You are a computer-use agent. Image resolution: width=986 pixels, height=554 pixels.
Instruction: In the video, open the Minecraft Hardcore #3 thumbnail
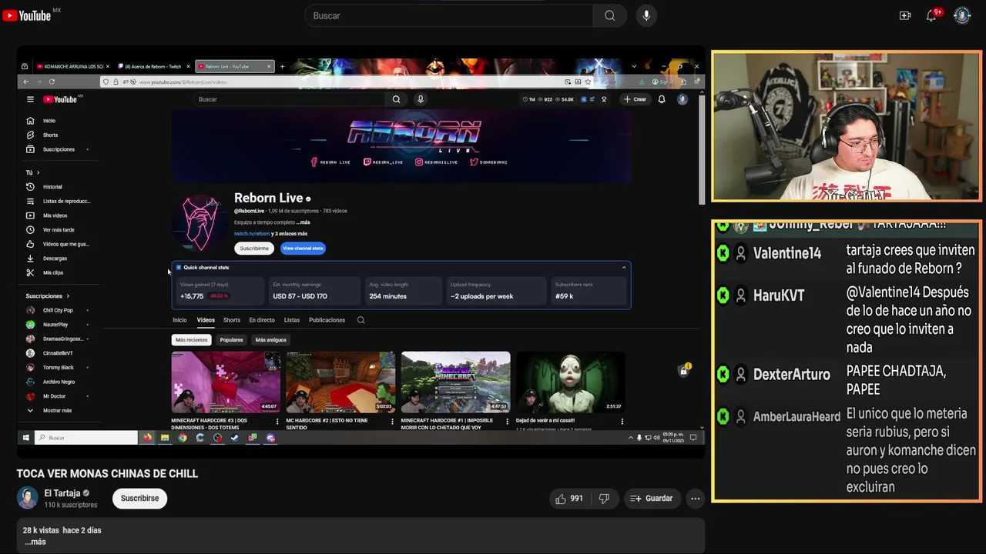pyautogui.click(x=226, y=382)
